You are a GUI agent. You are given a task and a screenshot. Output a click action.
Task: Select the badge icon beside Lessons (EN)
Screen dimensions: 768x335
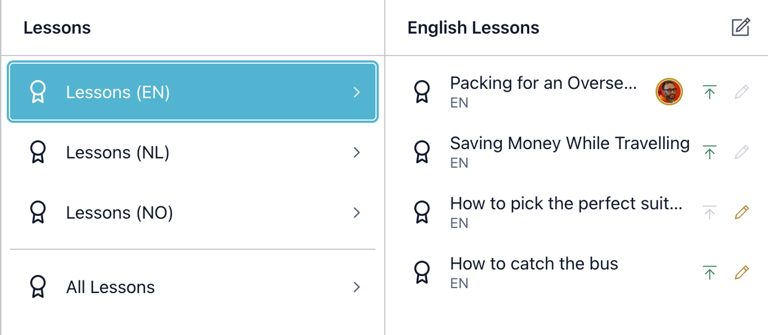(38, 92)
